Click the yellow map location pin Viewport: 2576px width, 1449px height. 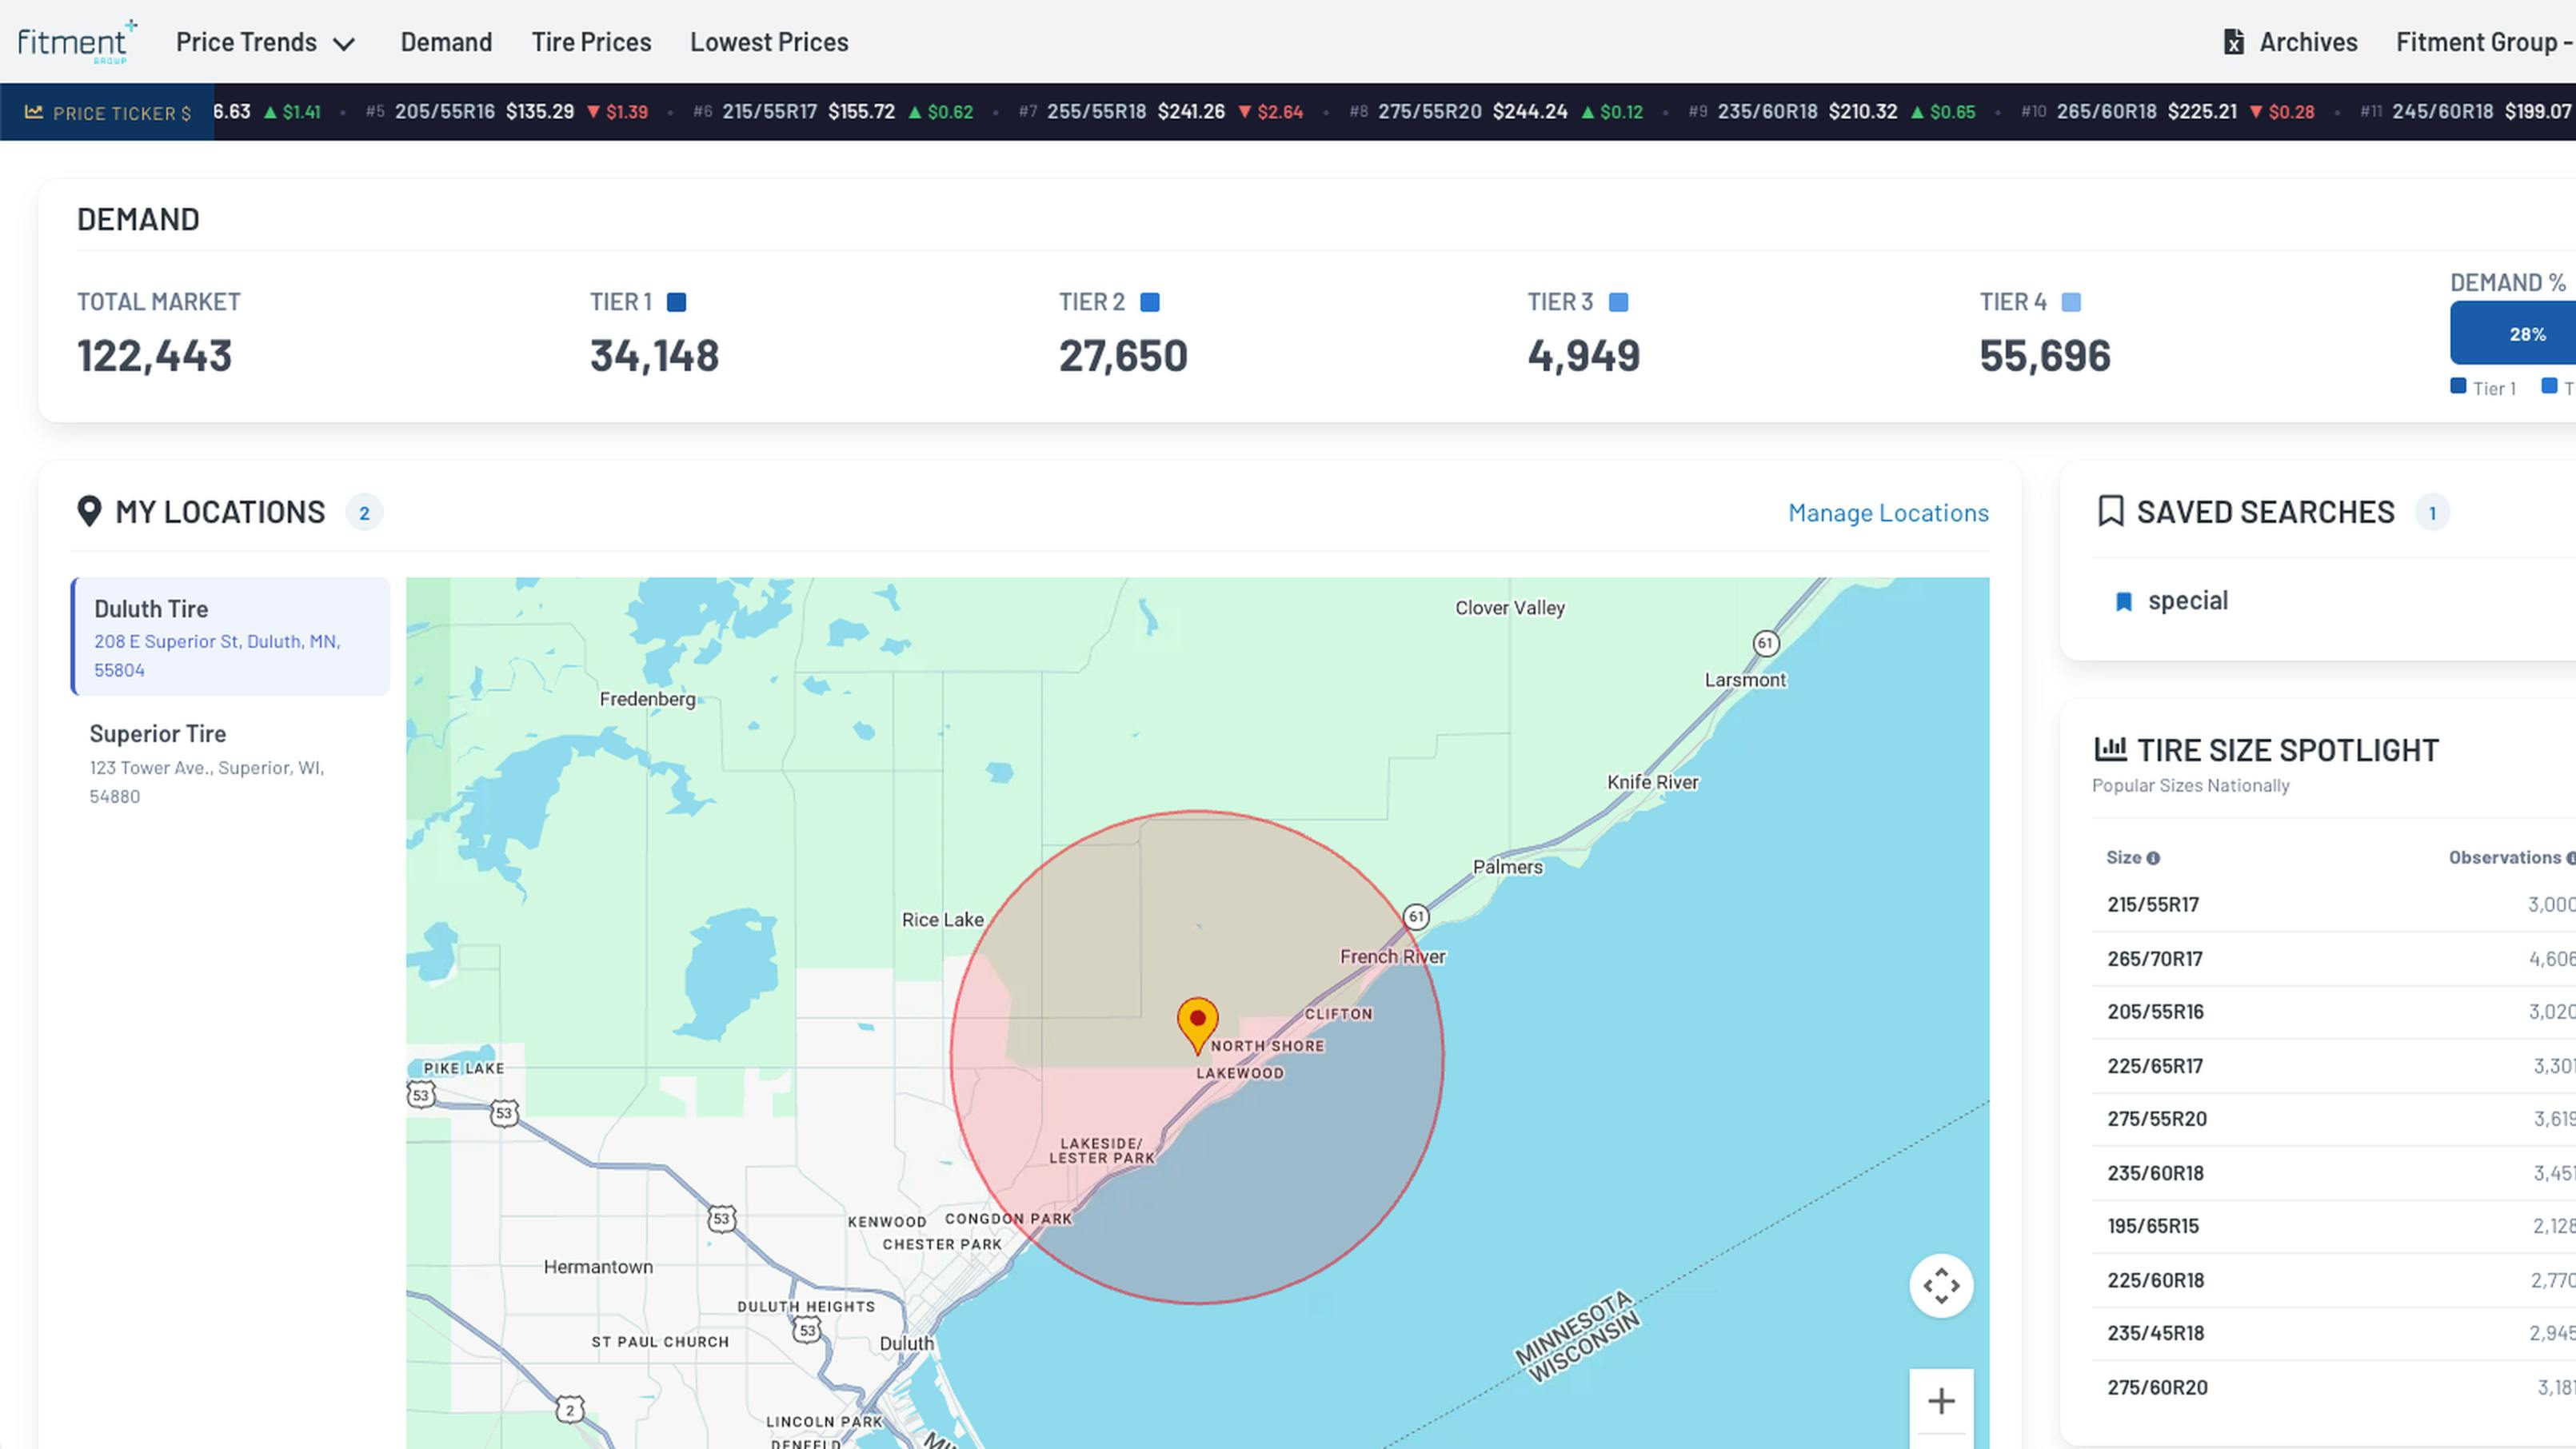(x=1197, y=1024)
